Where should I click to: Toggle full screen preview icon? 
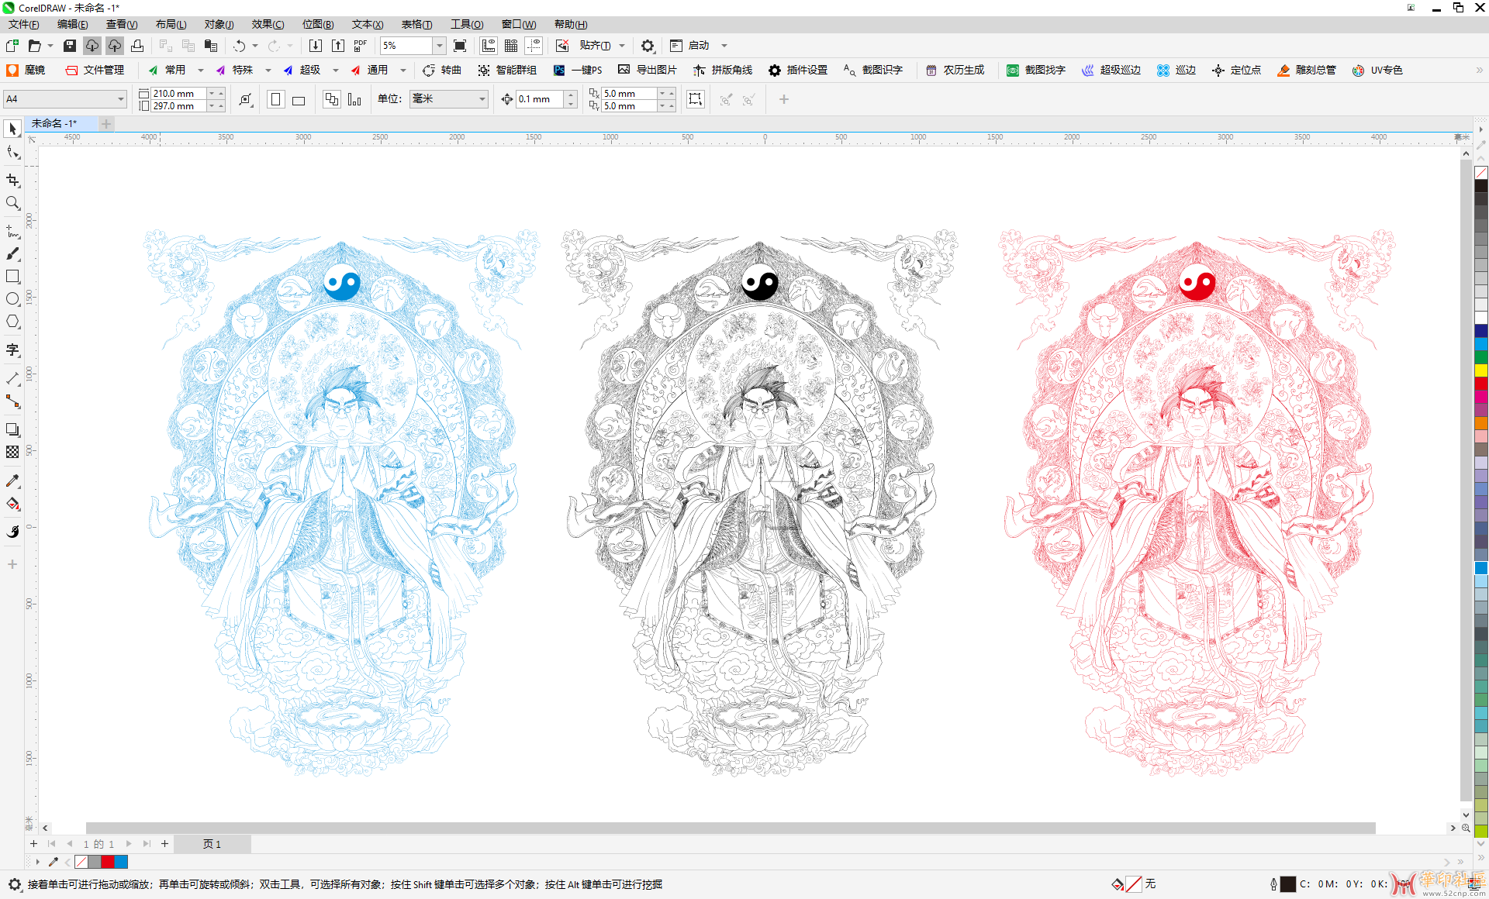(460, 46)
